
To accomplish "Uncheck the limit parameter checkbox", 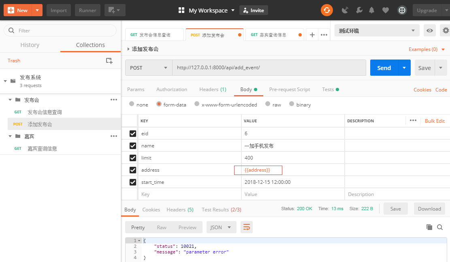I will pos(132,158).
